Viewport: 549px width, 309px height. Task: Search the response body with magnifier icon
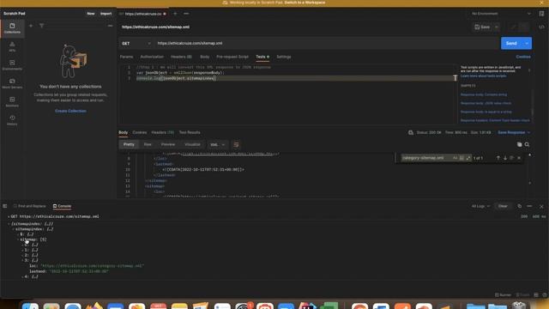pyautogui.click(x=527, y=144)
